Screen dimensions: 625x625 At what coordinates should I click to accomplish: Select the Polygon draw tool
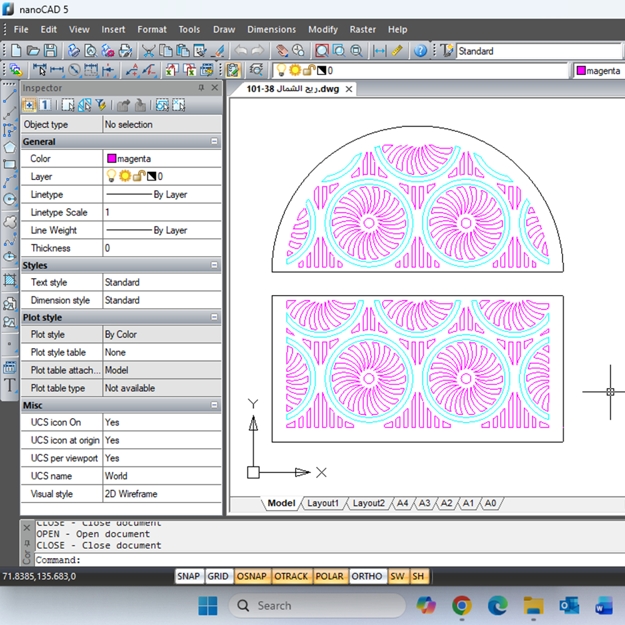9,147
